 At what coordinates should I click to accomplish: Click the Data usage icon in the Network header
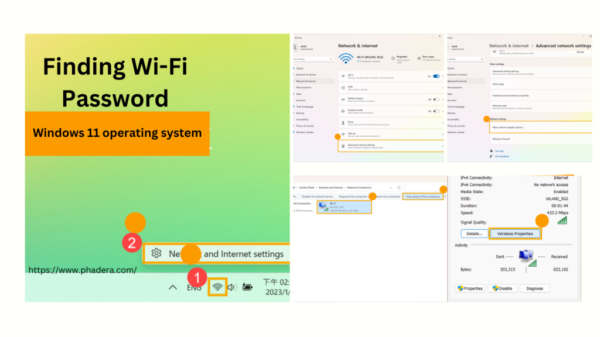coord(420,59)
